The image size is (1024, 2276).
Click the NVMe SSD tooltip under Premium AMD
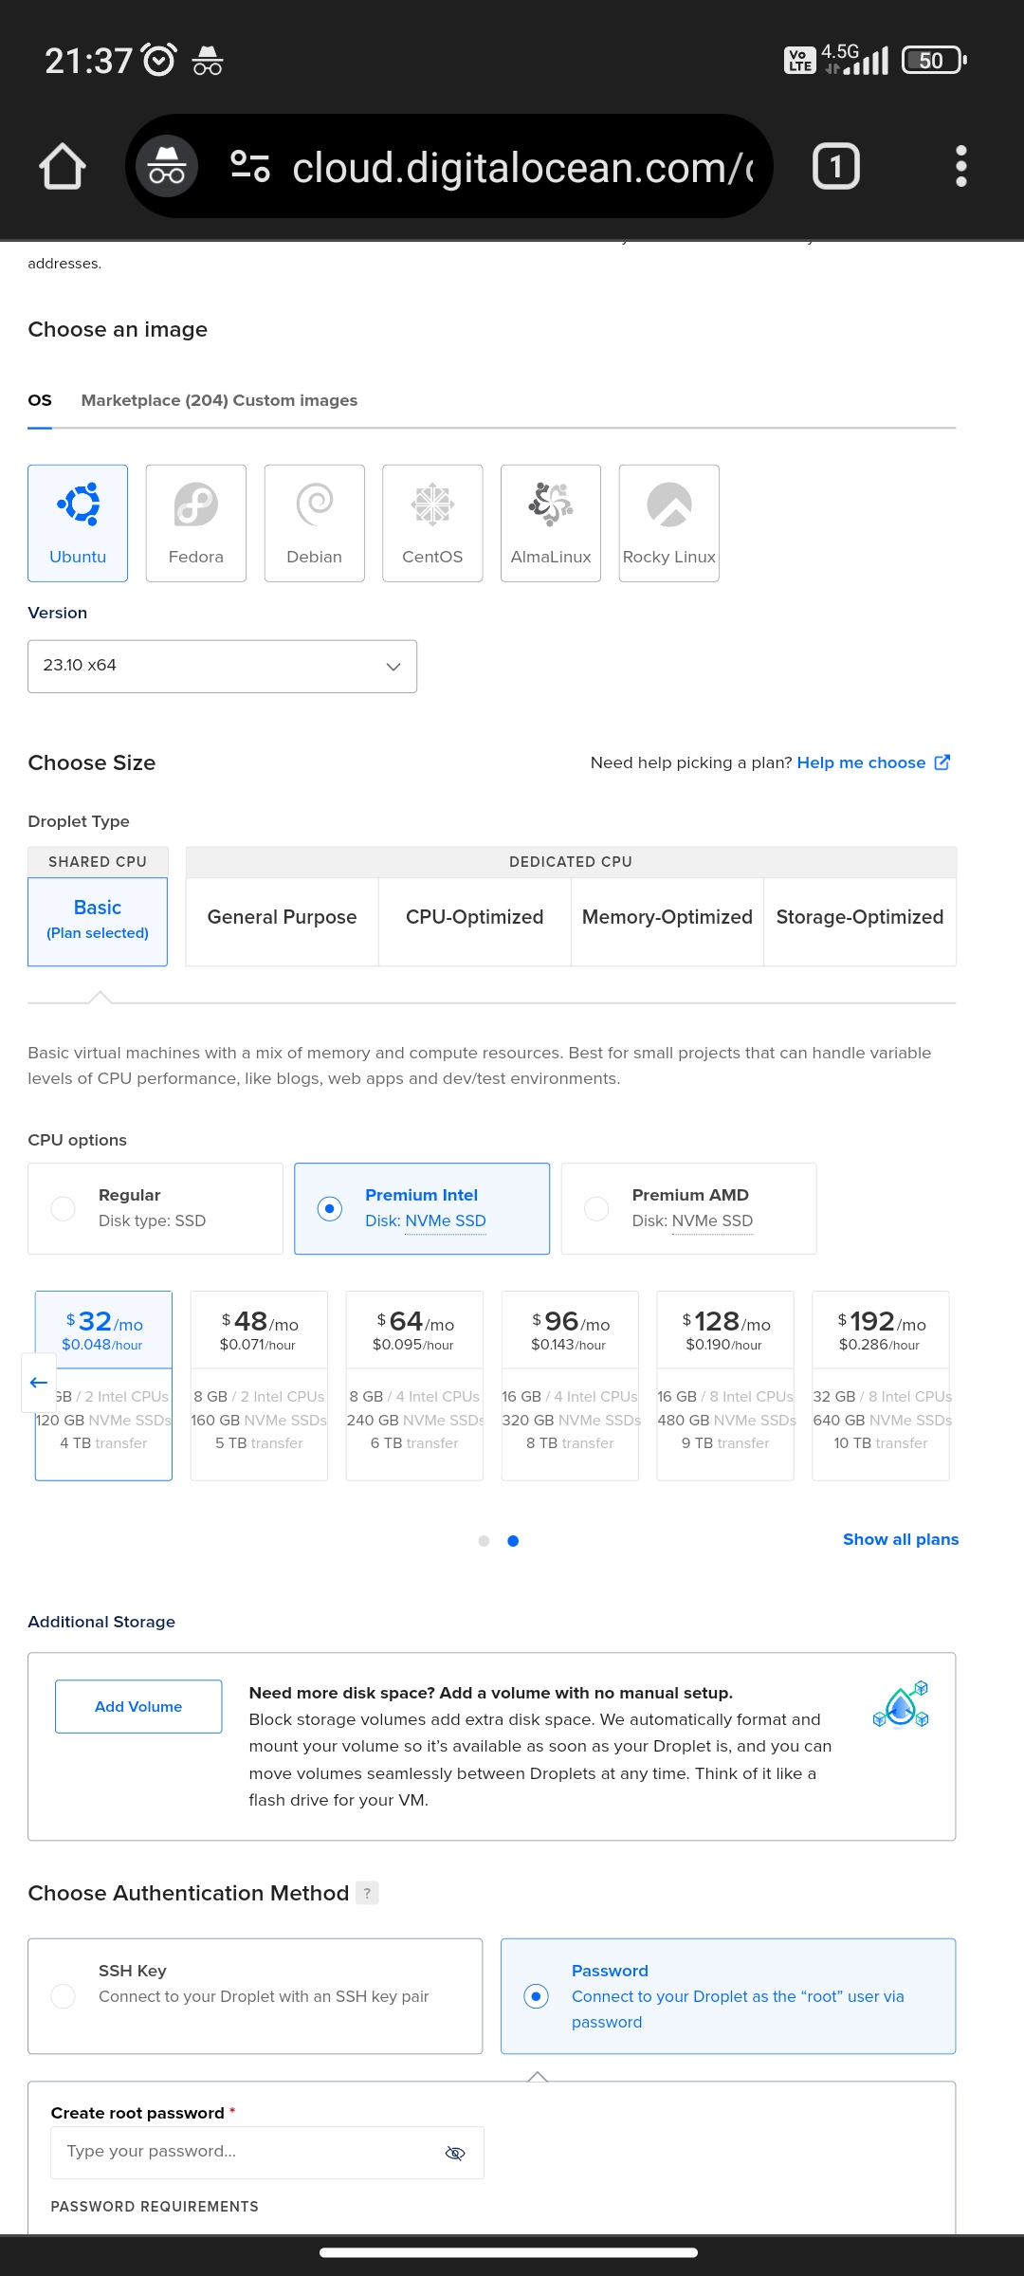712,1221
